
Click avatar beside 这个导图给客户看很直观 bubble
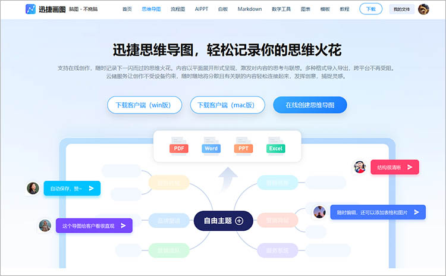pos(45,225)
